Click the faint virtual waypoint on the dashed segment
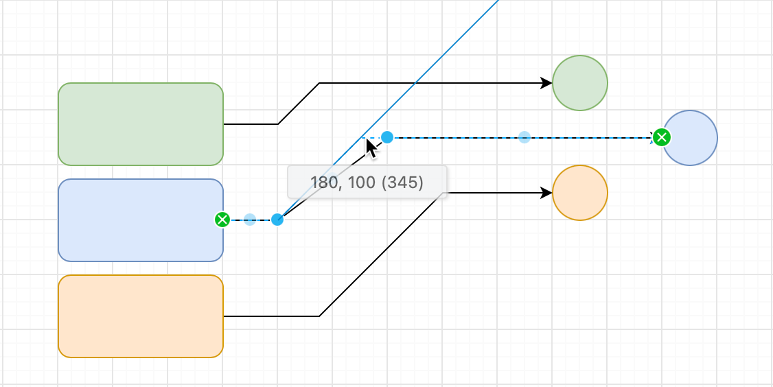 point(524,137)
